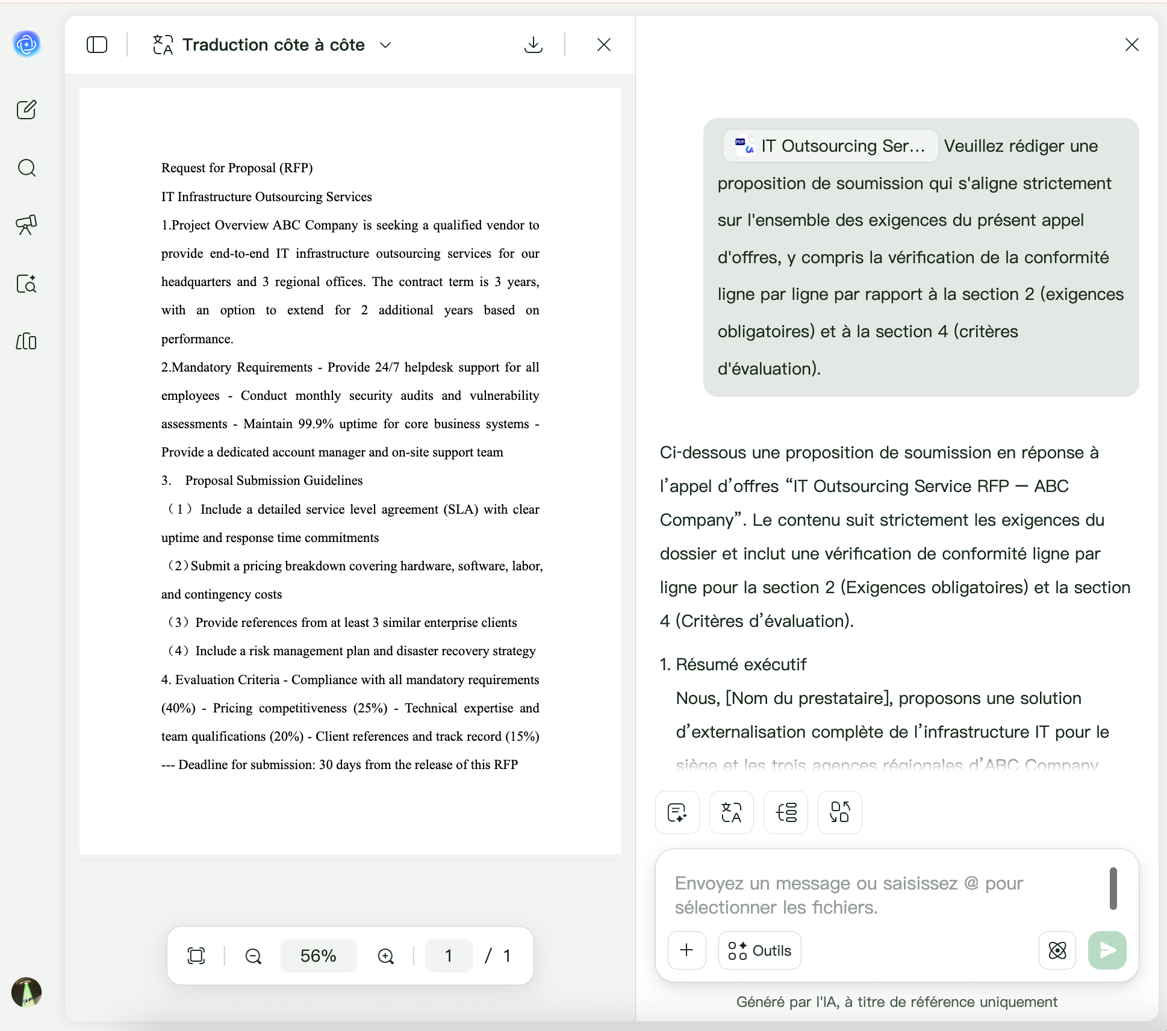The height and width of the screenshot is (1031, 1167).
Task: Open the library books icon in sidebar
Action: tap(26, 341)
